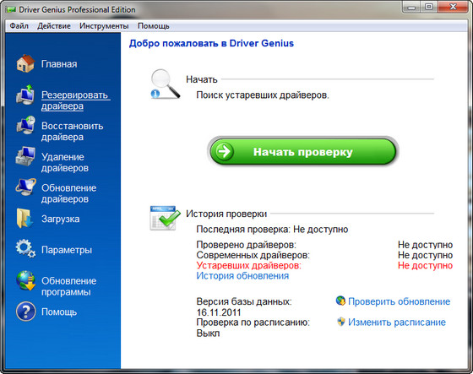This screenshot has height=374, width=473.
Task: Select the Резервировать драйвера backup icon
Action: click(25, 95)
